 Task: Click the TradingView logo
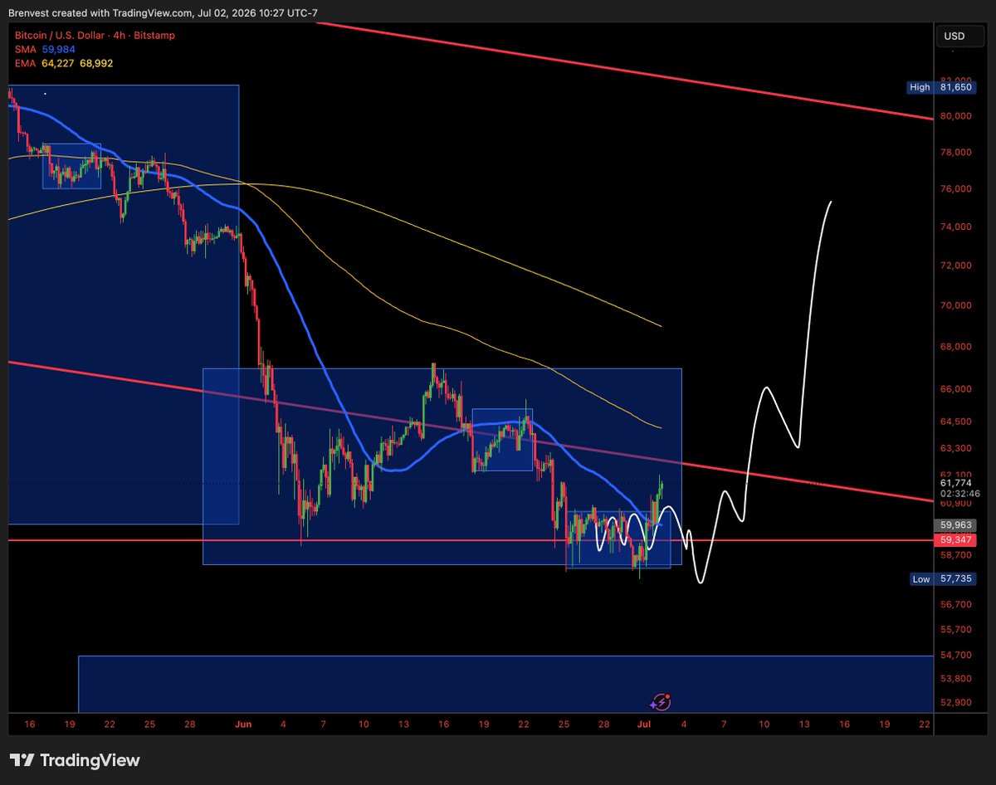[75, 760]
